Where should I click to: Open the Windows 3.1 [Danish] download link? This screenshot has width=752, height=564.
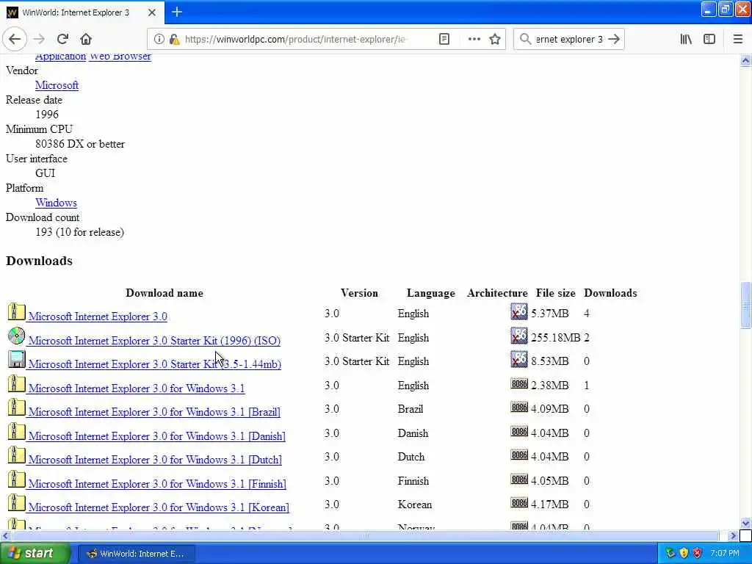[157, 436]
